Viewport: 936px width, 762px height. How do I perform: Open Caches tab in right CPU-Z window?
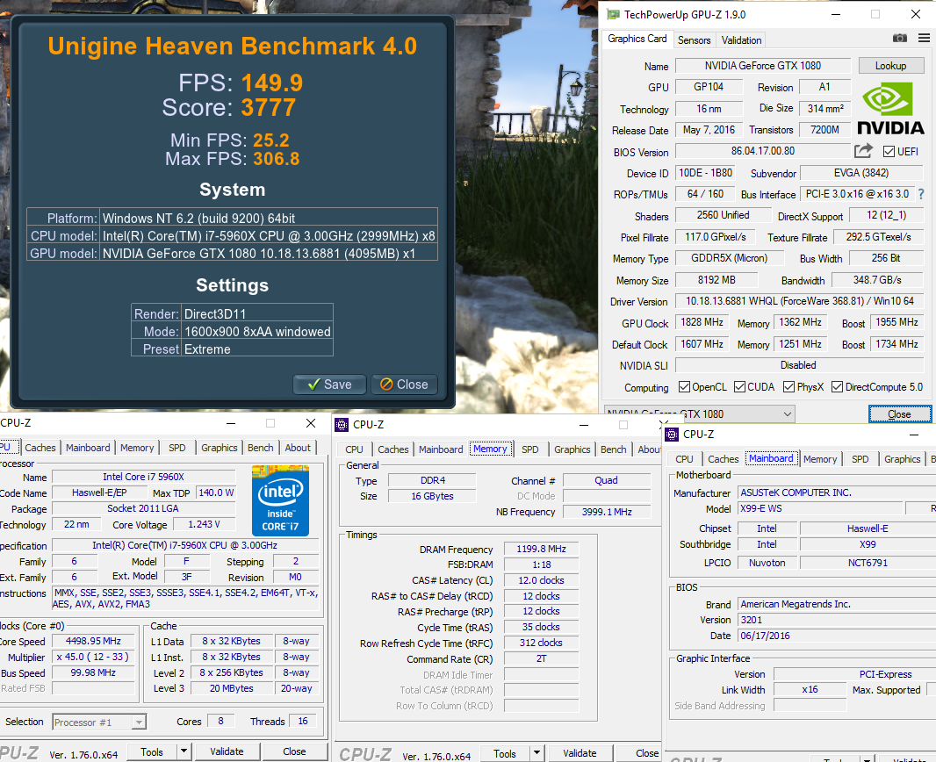[x=723, y=459]
